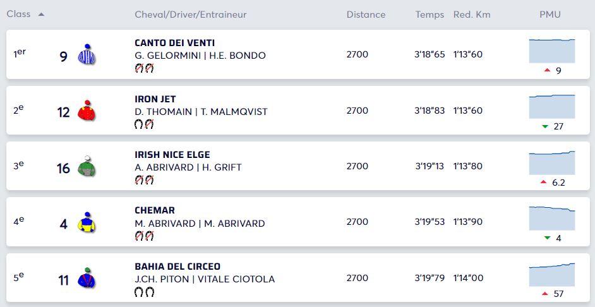Click Bahia Del Circeo's blue red silks
Image resolution: width=595 pixels, height=307 pixels.
pyautogui.click(x=86, y=278)
